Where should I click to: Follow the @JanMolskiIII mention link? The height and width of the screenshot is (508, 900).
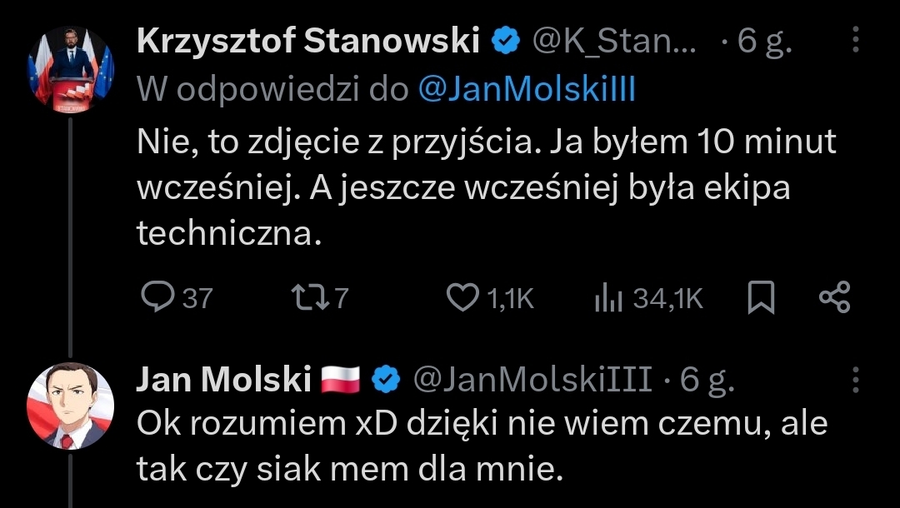click(525, 89)
